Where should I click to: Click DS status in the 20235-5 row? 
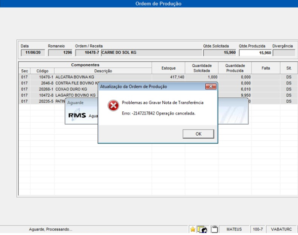click(289, 101)
